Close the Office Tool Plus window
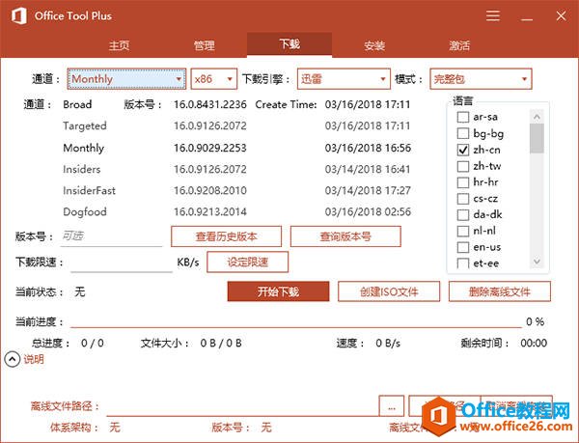 [562, 15]
